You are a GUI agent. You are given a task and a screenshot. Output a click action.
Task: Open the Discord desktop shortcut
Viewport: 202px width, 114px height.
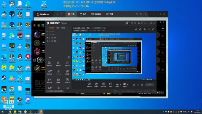(x=28, y=100)
